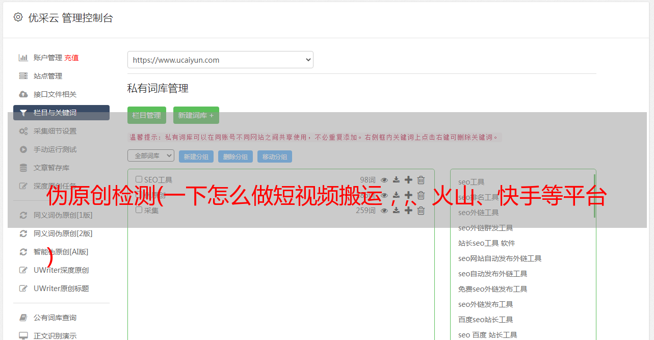
Task: Go to 智能伪原创[AI版]
Action: point(61,252)
